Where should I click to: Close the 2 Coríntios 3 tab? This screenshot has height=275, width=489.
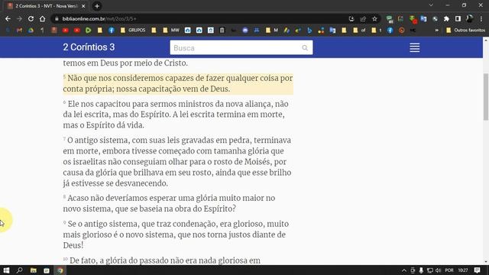pos(83,6)
